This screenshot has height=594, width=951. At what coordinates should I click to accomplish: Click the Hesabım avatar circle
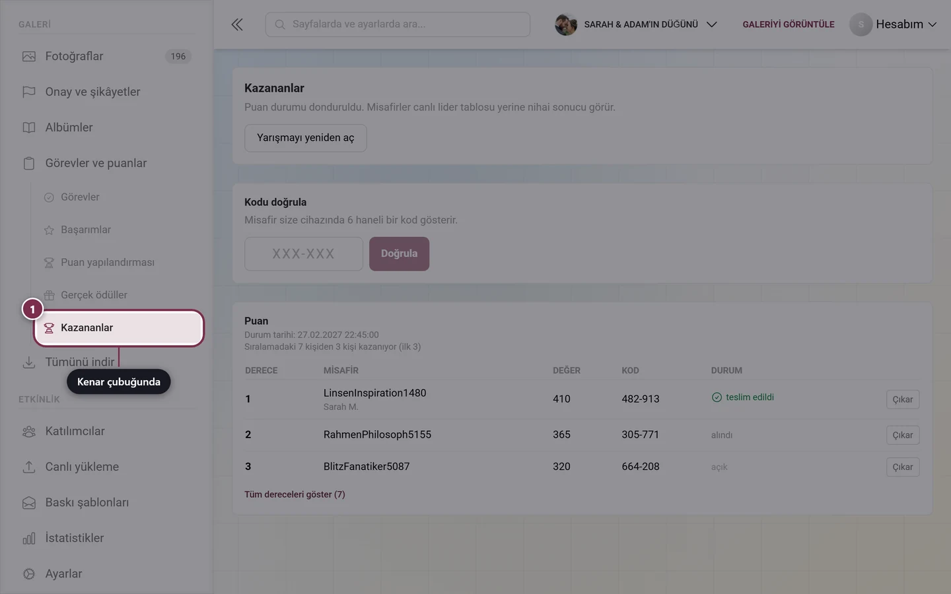861,24
